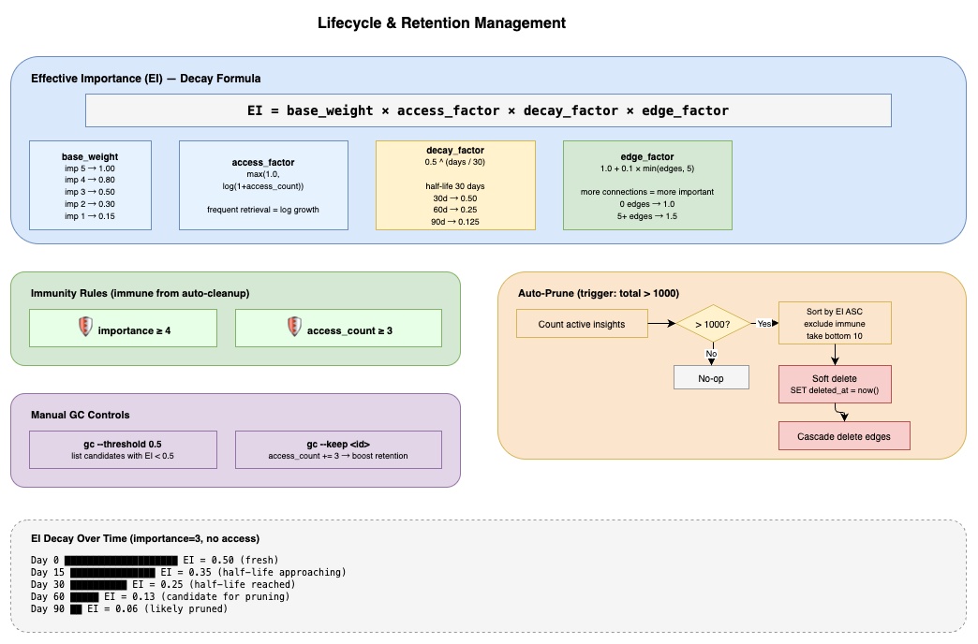
Task: Click the imp 3 → 0.50 line
Action: point(90,192)
